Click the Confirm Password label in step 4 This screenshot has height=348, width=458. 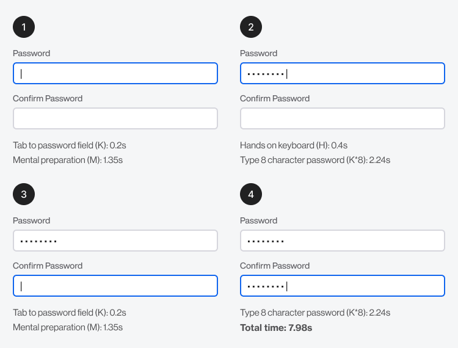274,266
